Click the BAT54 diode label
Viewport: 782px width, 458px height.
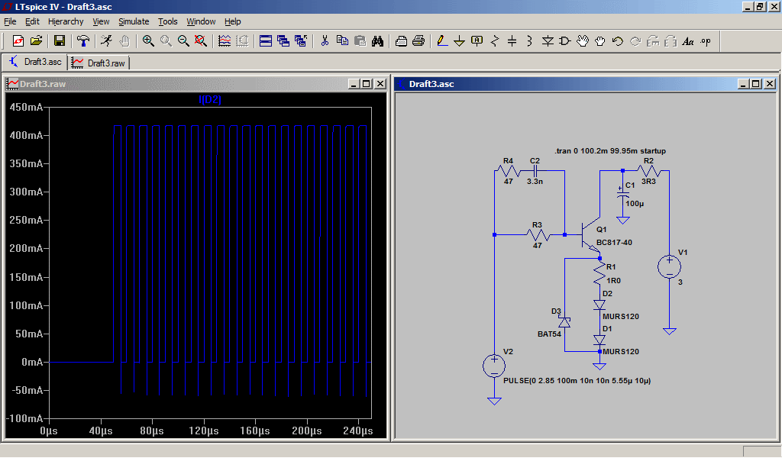pos(549,334)
